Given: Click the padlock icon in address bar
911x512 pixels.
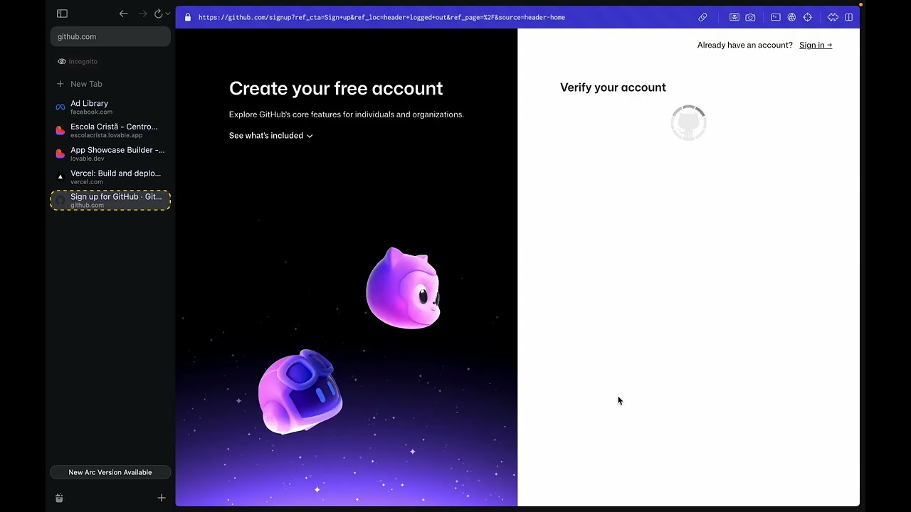Looking at the screenshot, I should (x=188, y=17).
